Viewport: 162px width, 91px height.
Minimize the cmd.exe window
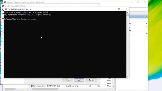point(113,9)
